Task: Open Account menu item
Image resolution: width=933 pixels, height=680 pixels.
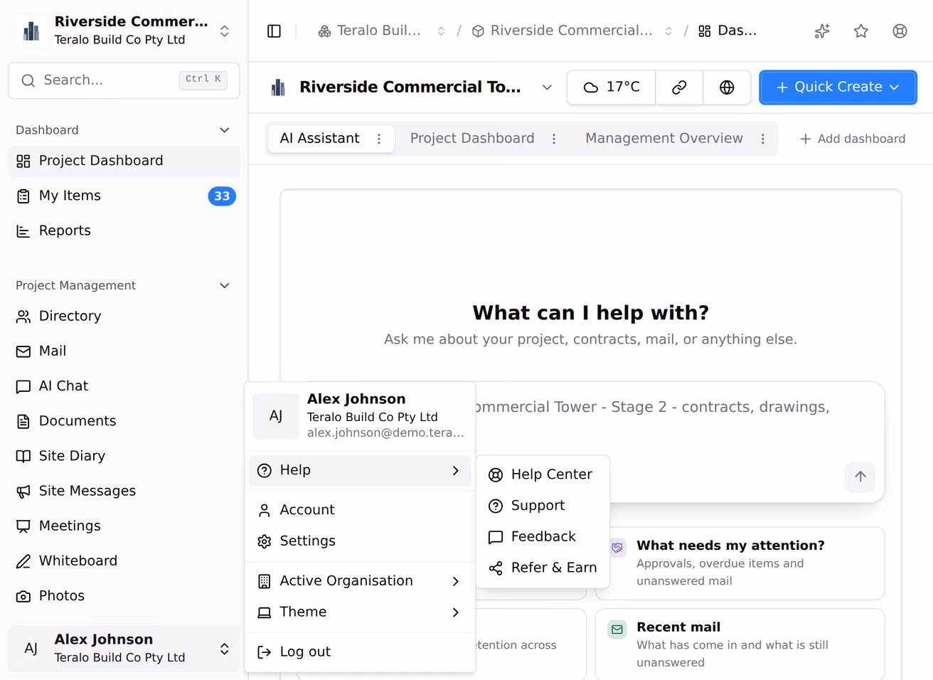Action: click(x=360, y=510)
